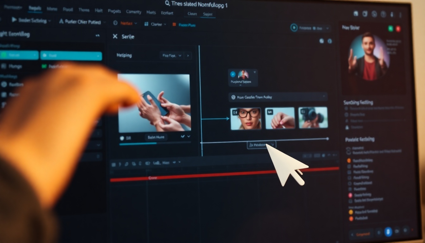Viewport: 425px width, 243px height.
Task: Toggle the pink circle option in the settings list
Action: click(x=350, y=195)
